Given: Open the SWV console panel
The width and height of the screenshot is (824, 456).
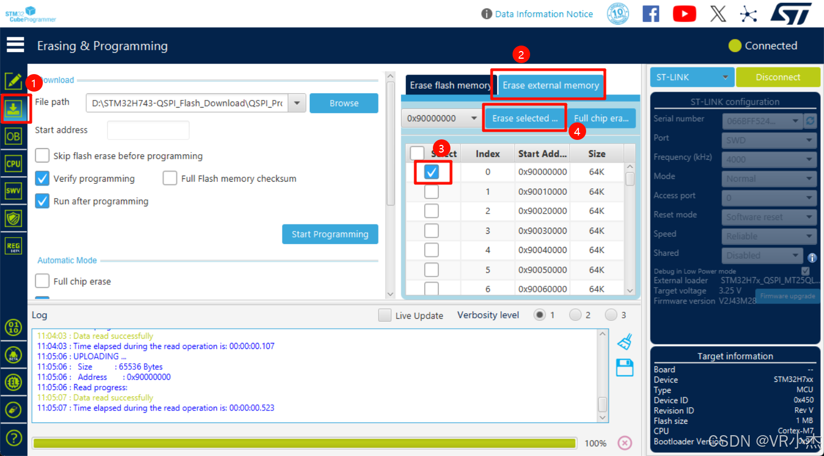Looking at the screenshot, I should (15, 190).
